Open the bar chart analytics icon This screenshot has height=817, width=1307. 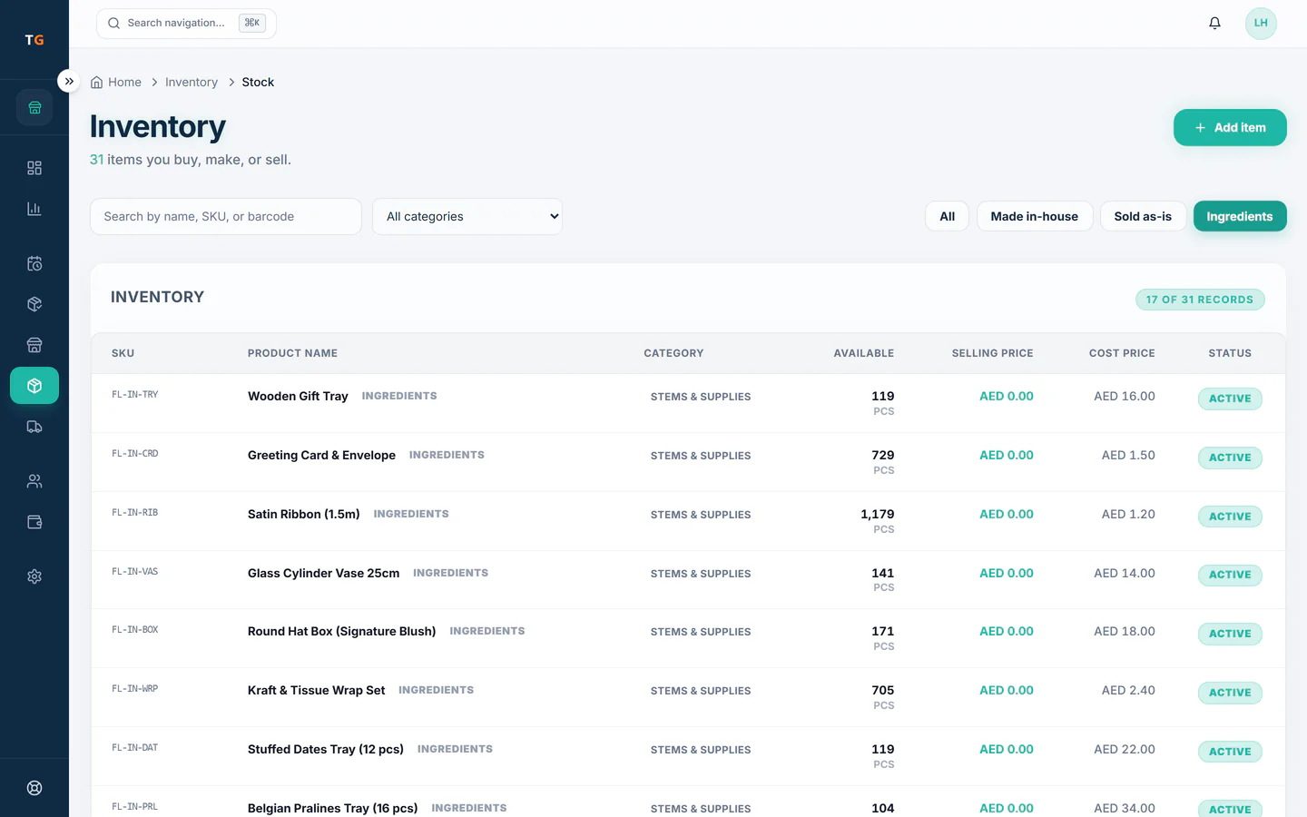[x=34, y=209]
